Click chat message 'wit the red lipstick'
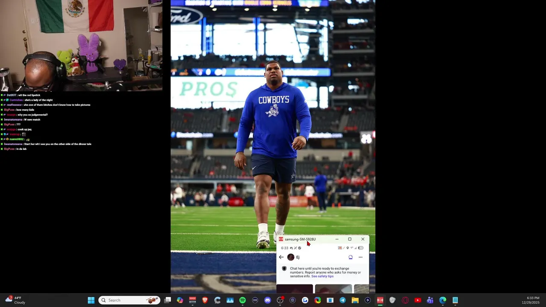 [x=29, y=95]
